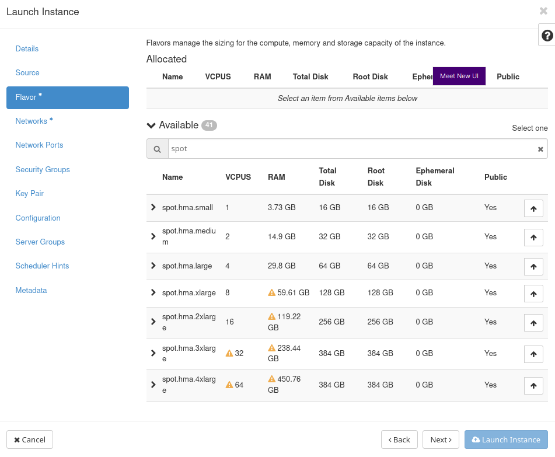555x457 pixels.
Task: Switch to the Networks step
Action: point(32,121)
